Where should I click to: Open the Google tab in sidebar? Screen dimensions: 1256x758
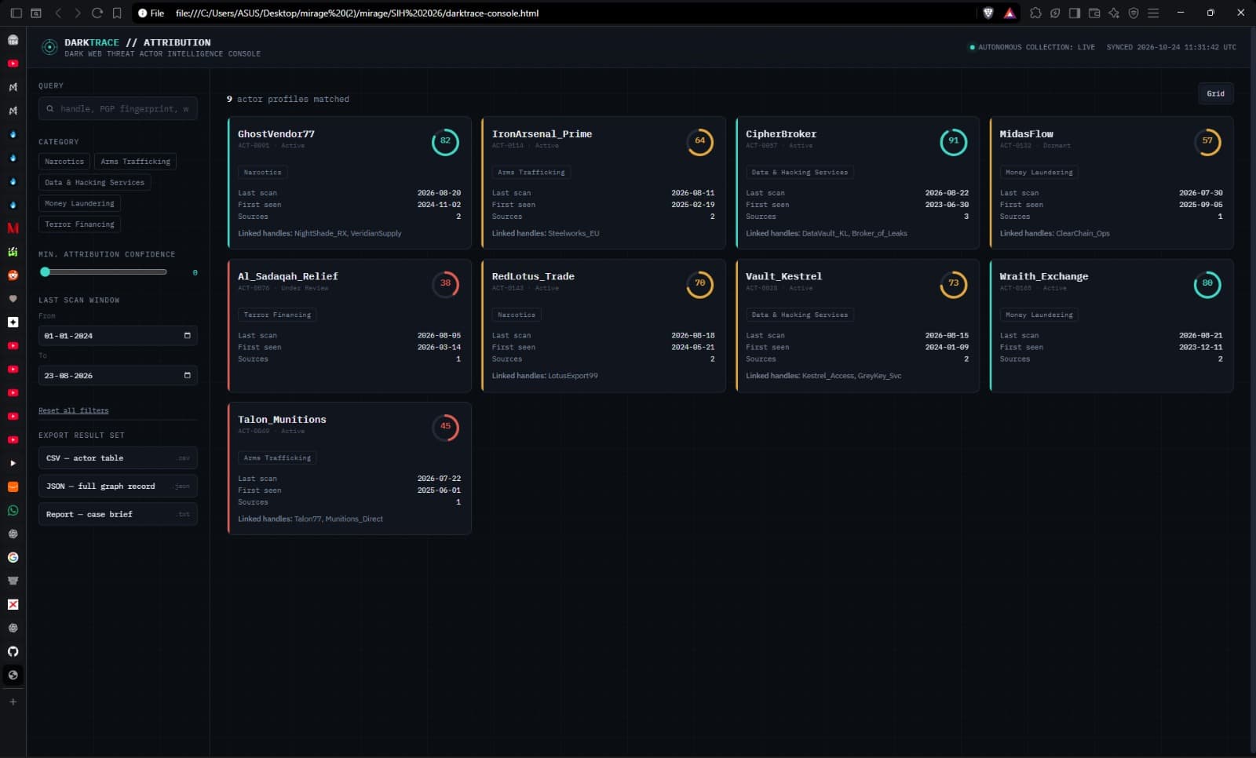point(13,557)
